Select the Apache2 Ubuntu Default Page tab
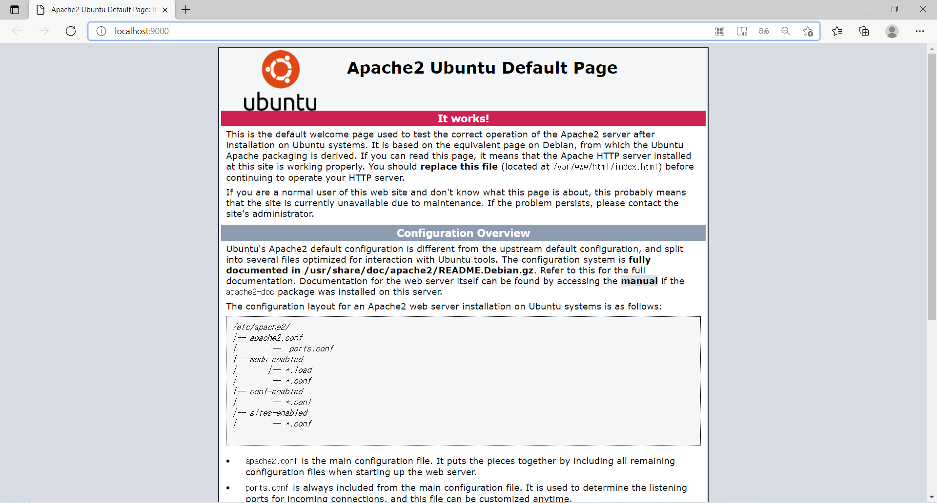Image resolution: width=937 pixels, height=503 pixels. [102, 10]
